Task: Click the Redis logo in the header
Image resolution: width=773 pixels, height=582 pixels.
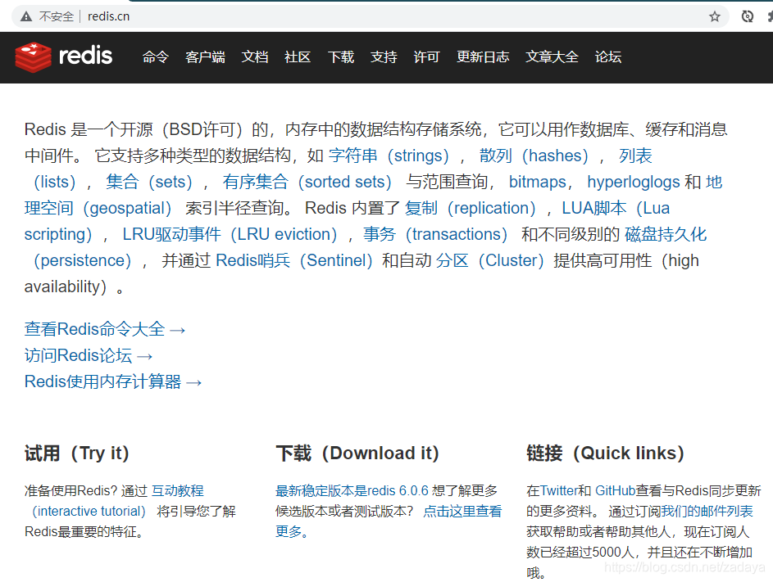Action: pyautogui.click(x=64, y=56)
